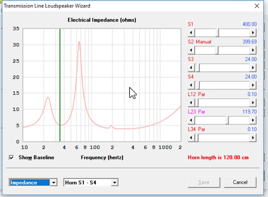268x197 pixels.
Task: Click the L23 Par slider right arrow
Action: coord(253,120)
